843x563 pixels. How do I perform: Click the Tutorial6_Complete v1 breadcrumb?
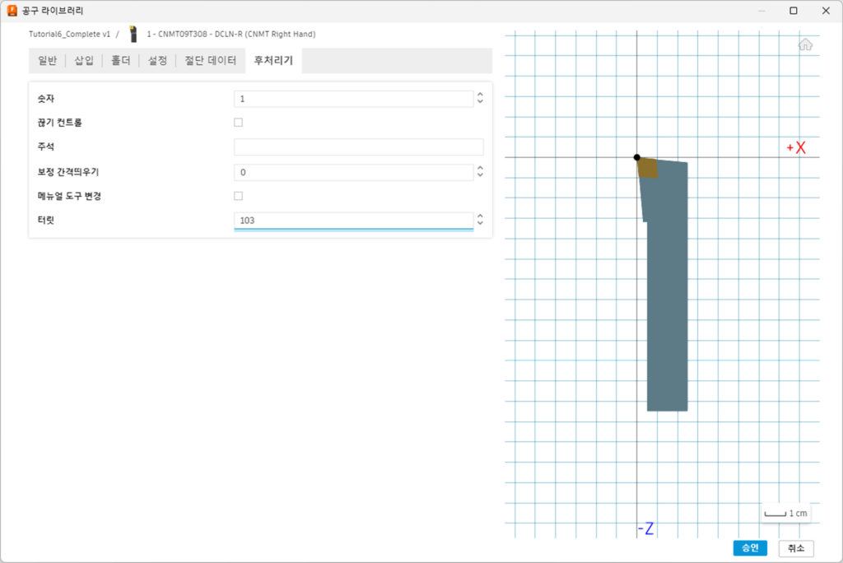click(x=69, y=34)
